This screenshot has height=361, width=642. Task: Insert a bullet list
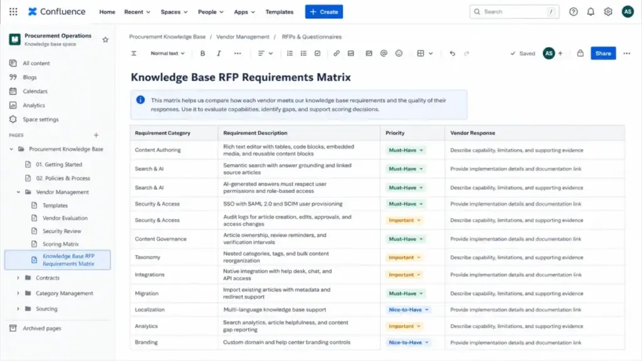tap(290, 53)
